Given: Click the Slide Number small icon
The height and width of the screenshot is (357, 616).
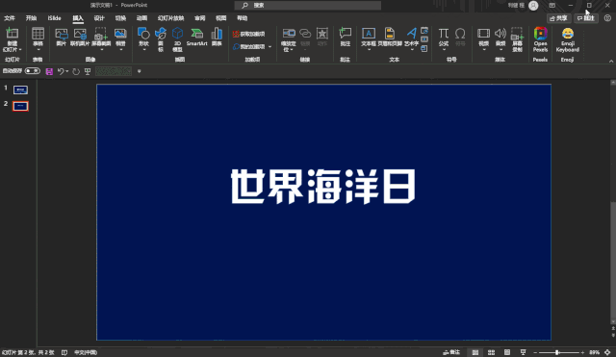Looking at the screenshot, I should (424, 39).
